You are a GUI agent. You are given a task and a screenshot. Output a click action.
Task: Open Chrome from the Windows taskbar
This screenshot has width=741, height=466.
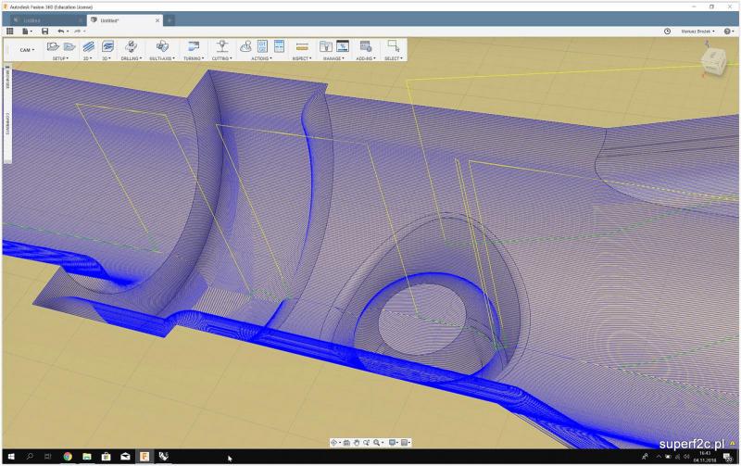[68, 457]
